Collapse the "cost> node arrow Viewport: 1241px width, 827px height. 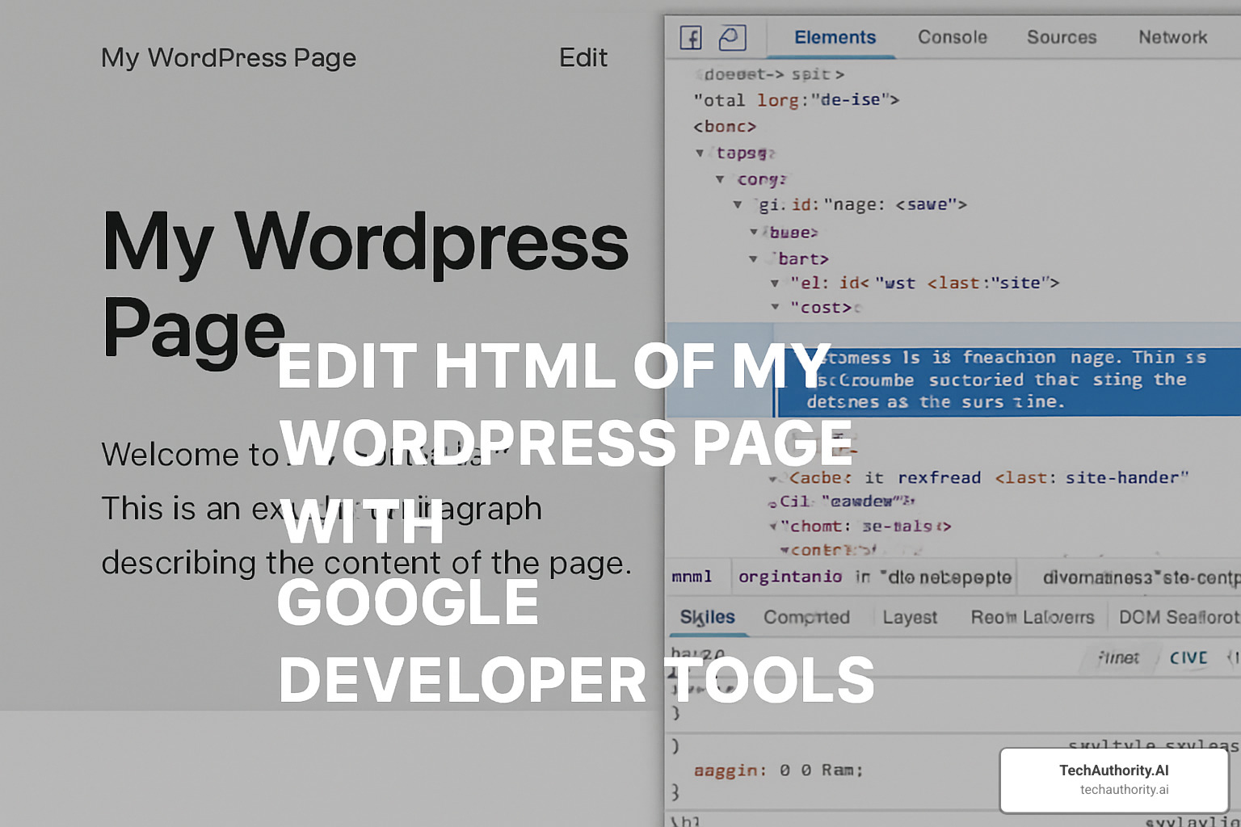[775, 307]
